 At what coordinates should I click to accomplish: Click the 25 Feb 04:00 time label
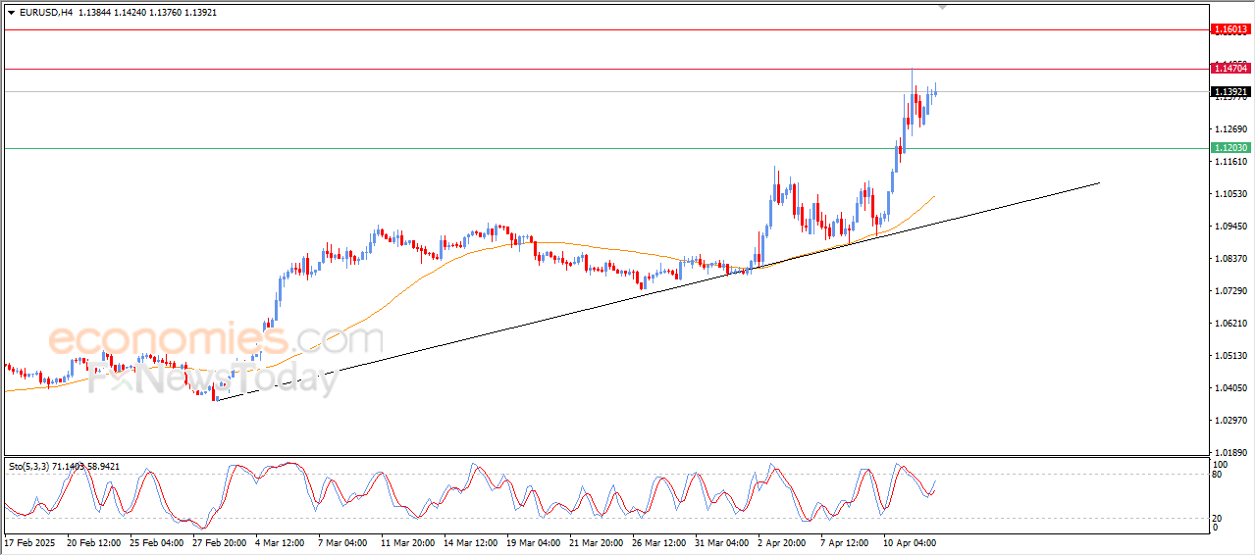point(158,542)
